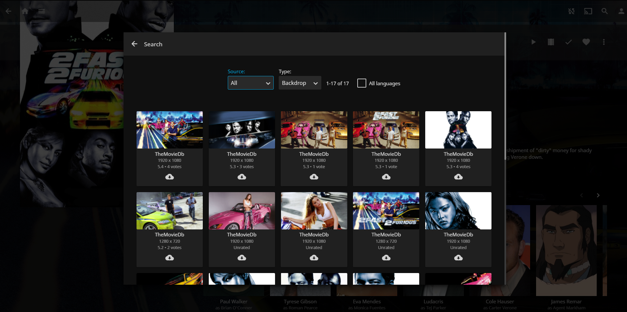Image resolution: width=627 pixels, height=312 pixels.
Task: Open the Source dropdown set to All
Action: point(251,83)
